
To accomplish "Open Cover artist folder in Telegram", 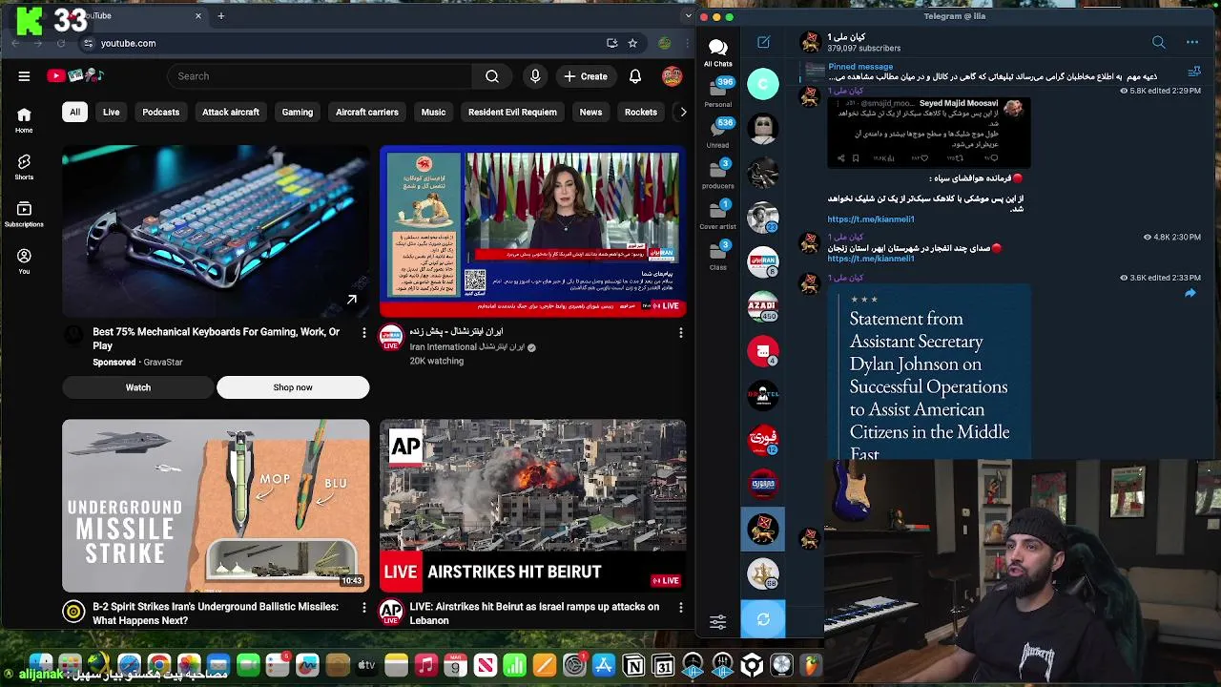I will (718, 216).
